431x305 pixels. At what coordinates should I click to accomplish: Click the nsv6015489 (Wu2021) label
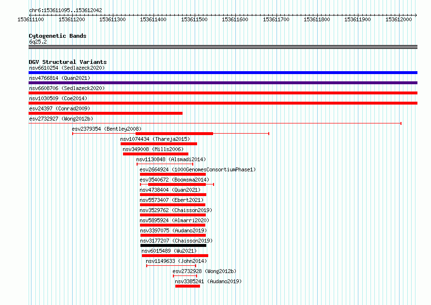coord(169,251)
